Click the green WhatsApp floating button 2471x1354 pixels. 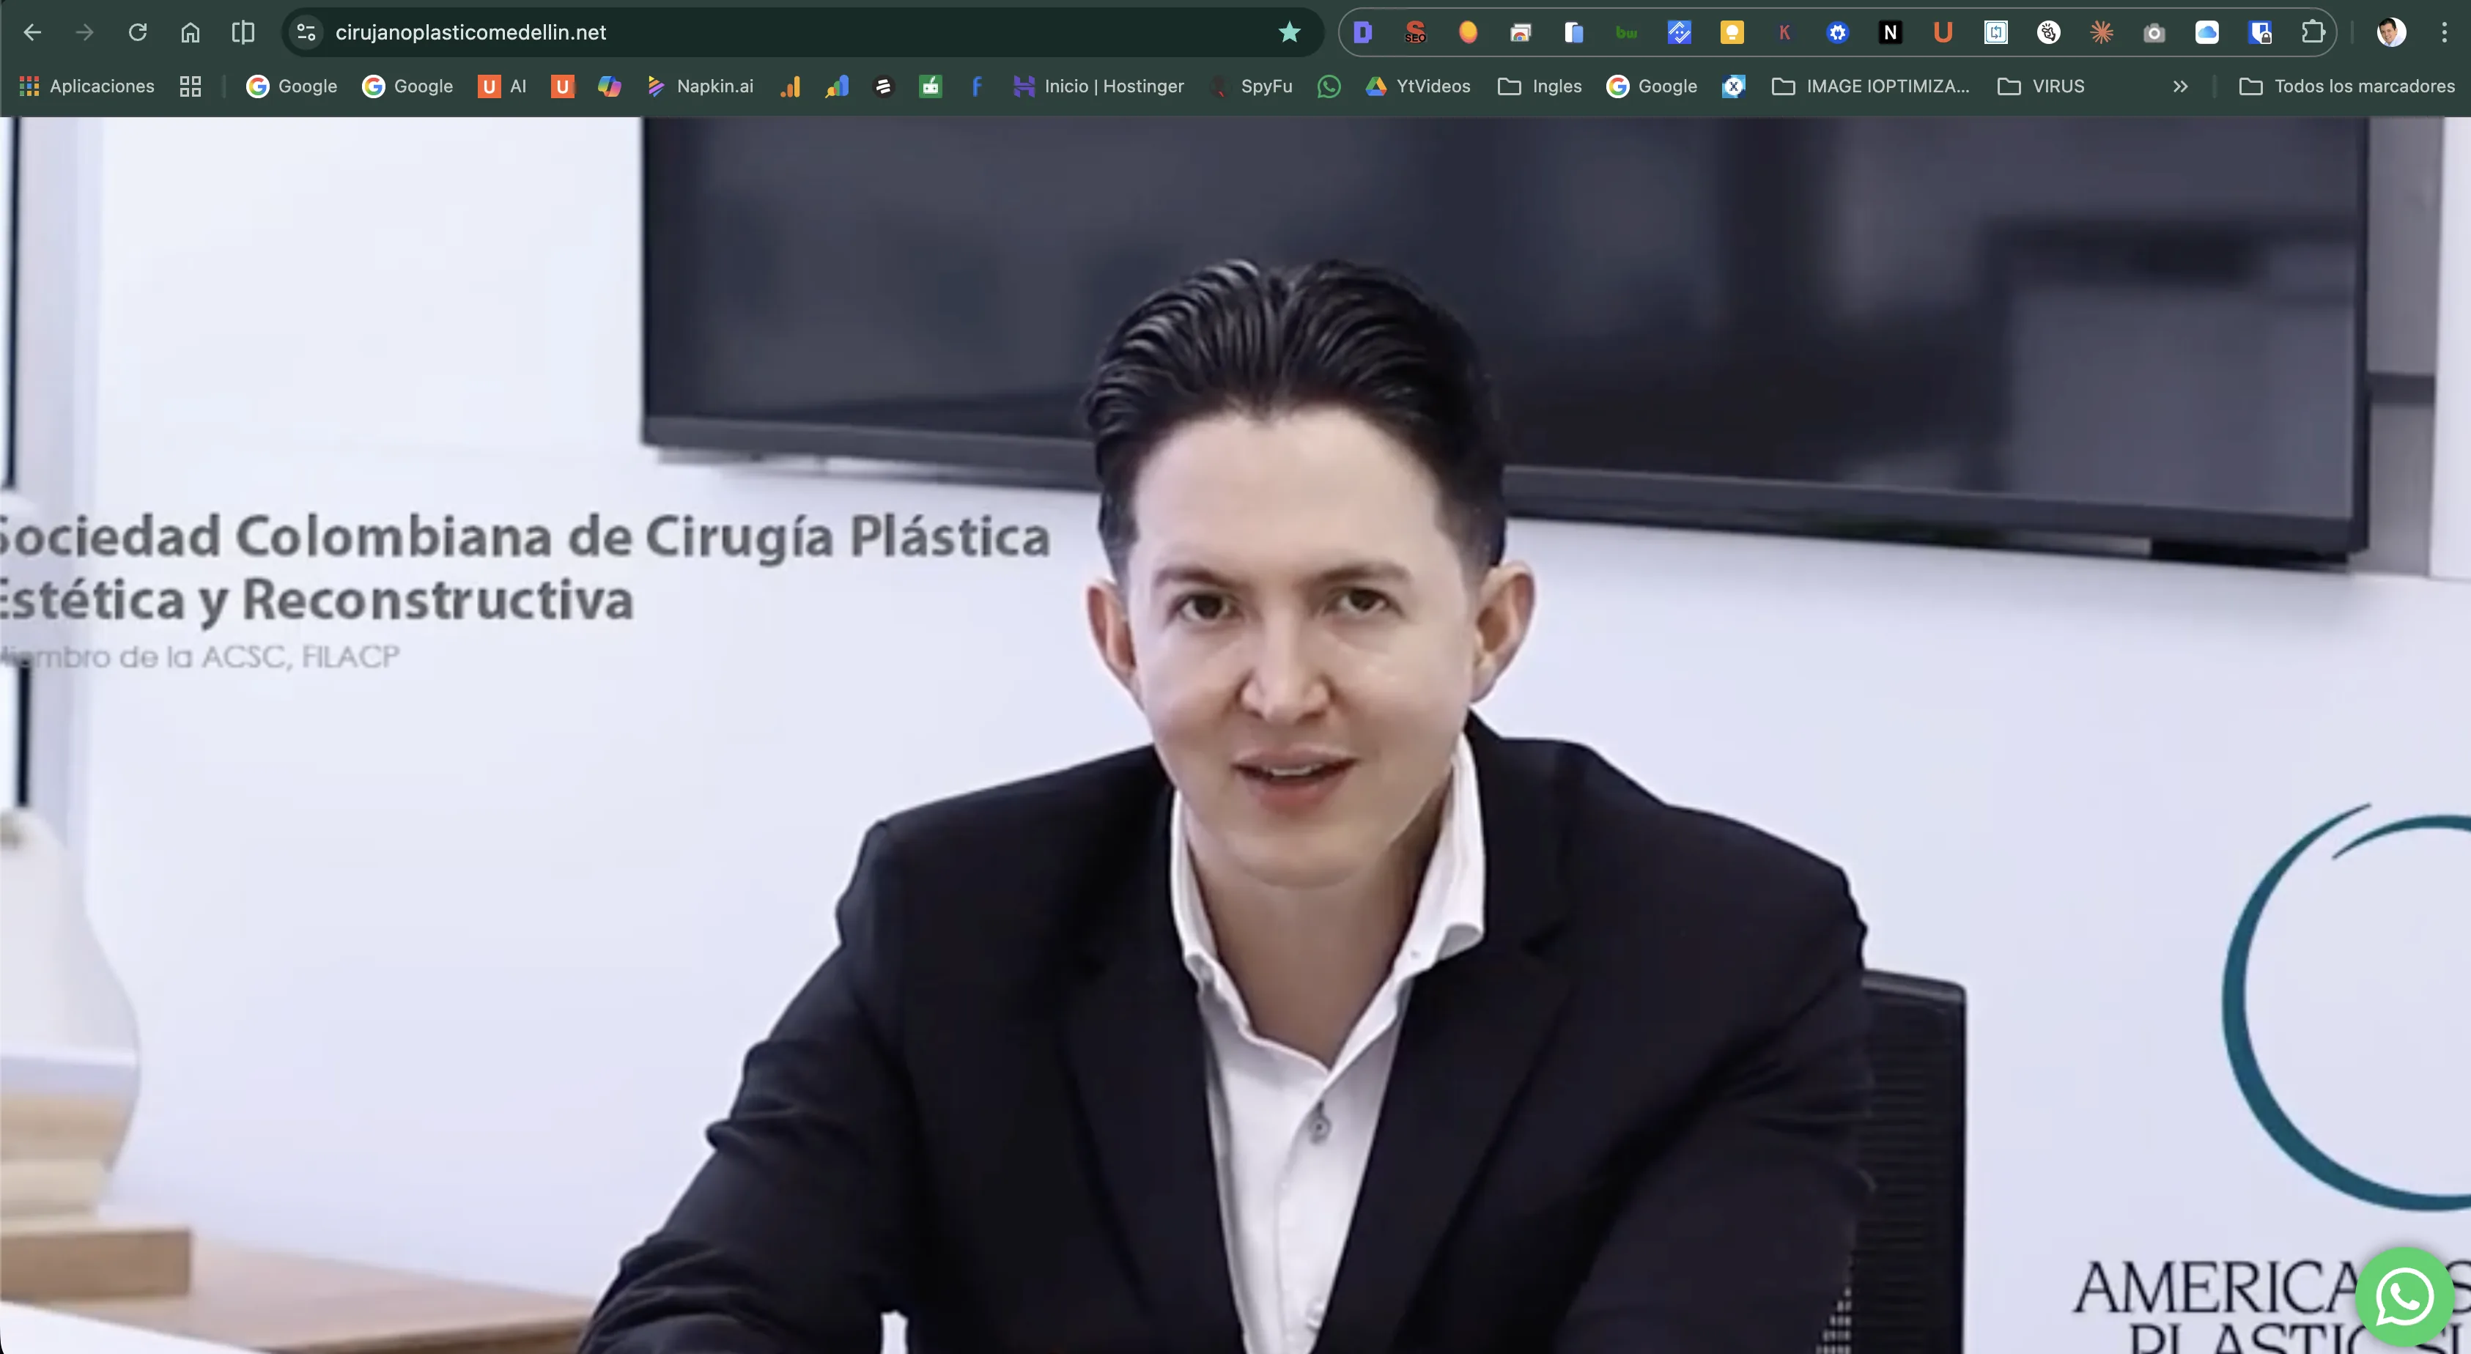click(2404, 1296)
